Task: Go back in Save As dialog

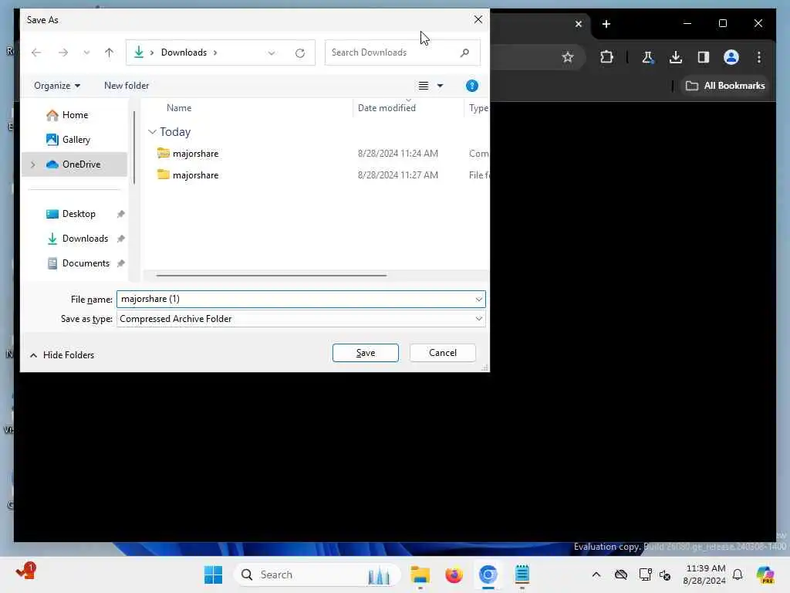Action: (x=36, y=53)
